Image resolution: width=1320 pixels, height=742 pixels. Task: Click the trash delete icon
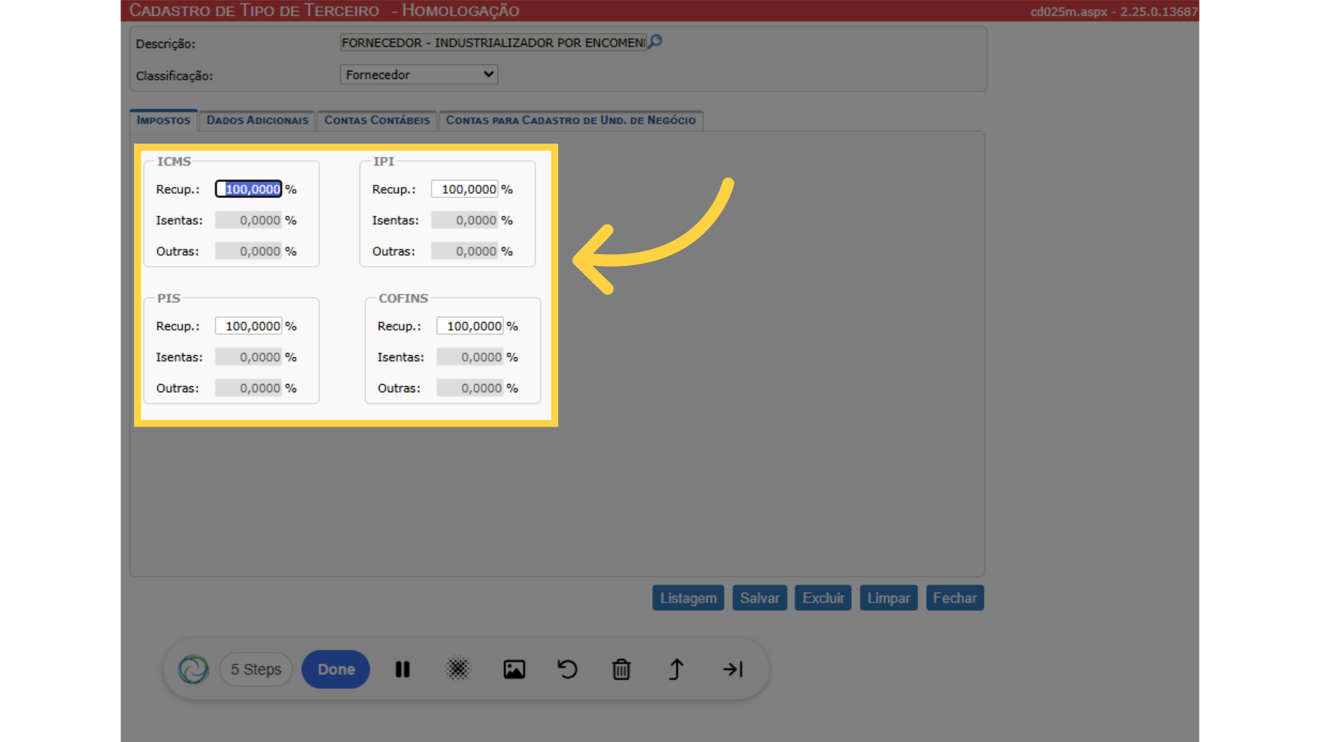coord(621,669)
